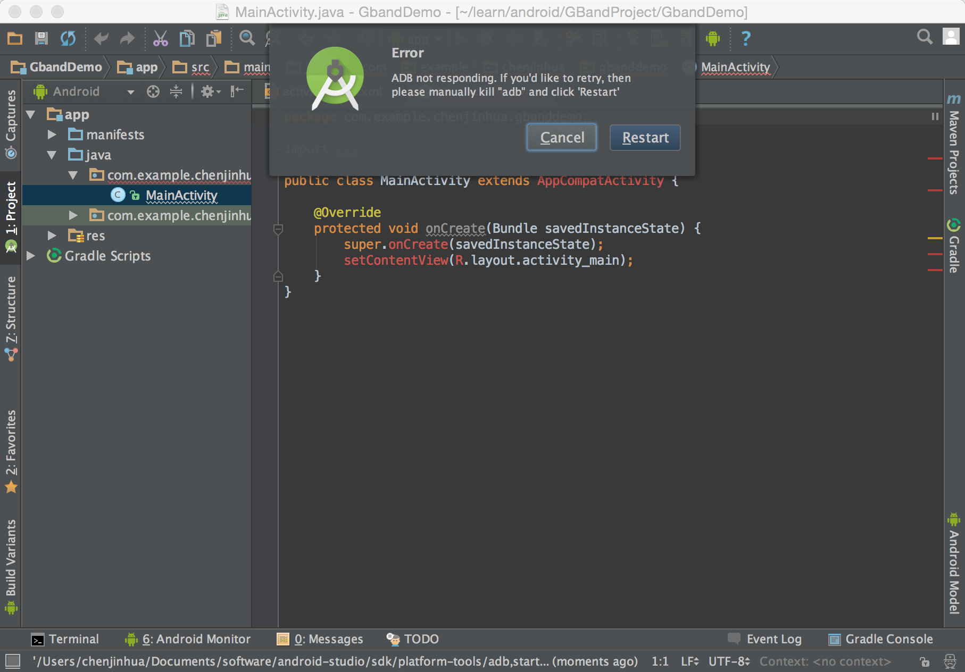
Task: Open the Event Log
Action: tap(764, 639)
